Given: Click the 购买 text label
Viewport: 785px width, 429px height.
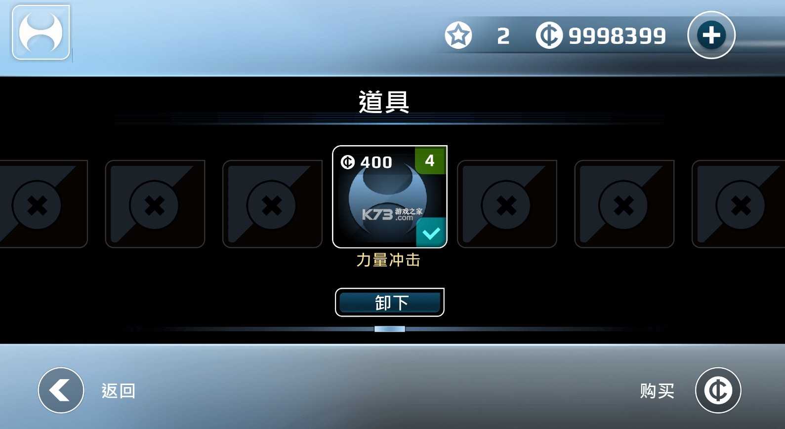Looking at the screenshot, I should (657, 391).
